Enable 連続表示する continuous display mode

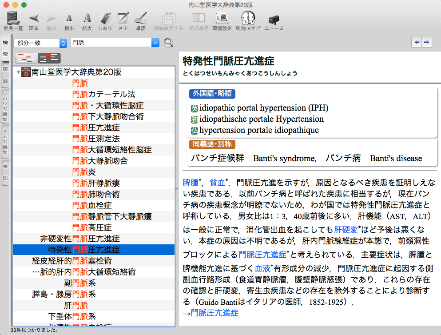click(168, 20)
